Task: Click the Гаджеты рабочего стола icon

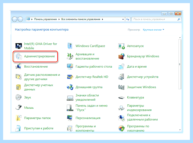Action: (x=70, y=66)
